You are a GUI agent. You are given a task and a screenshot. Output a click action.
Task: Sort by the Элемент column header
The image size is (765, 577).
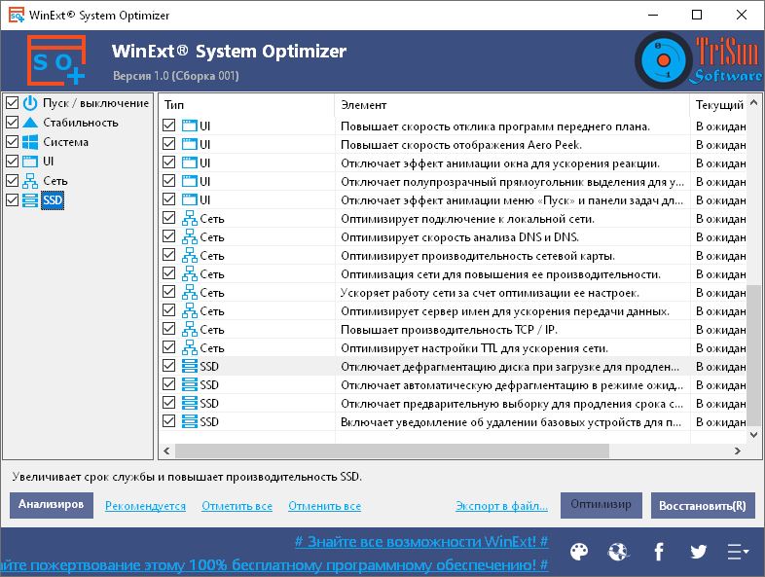pyautogui.click(x=512, y=105)
